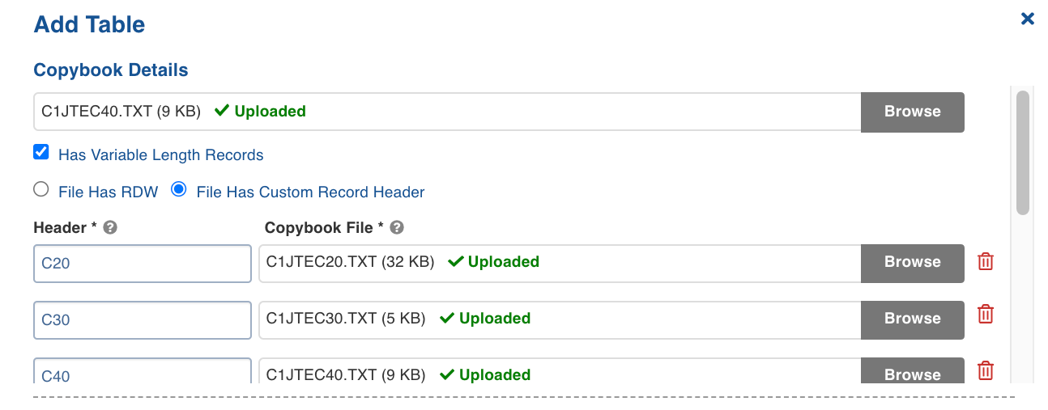
Task: Remove the C40 header row
Action: 986,371
